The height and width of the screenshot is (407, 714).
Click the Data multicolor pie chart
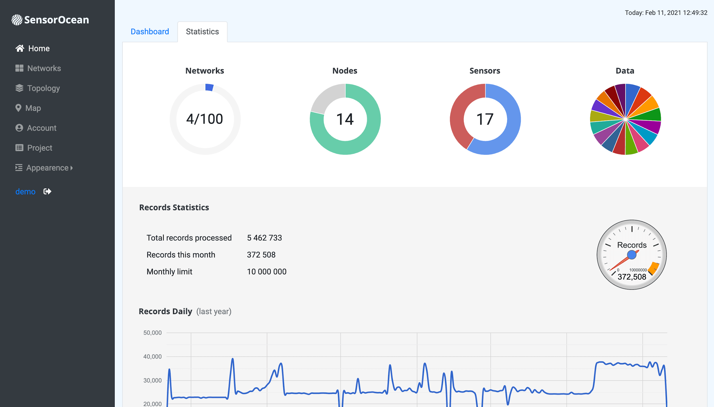pyautogui.click(x=625, y=119)
